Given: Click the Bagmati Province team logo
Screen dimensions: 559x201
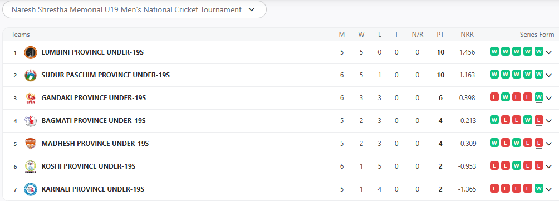Looking at the screenshot, I should click(31, 121).
